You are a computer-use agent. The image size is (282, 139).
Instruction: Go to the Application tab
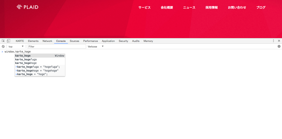click(108, 41)
